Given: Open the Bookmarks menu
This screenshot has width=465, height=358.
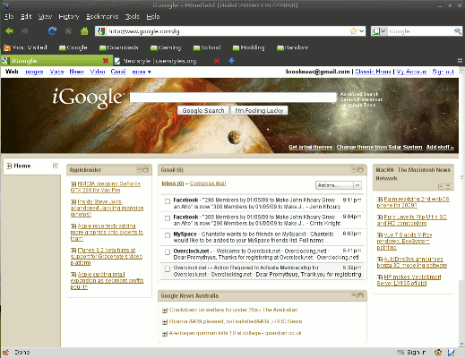Looking at the screenshot, I should point(102,16).
